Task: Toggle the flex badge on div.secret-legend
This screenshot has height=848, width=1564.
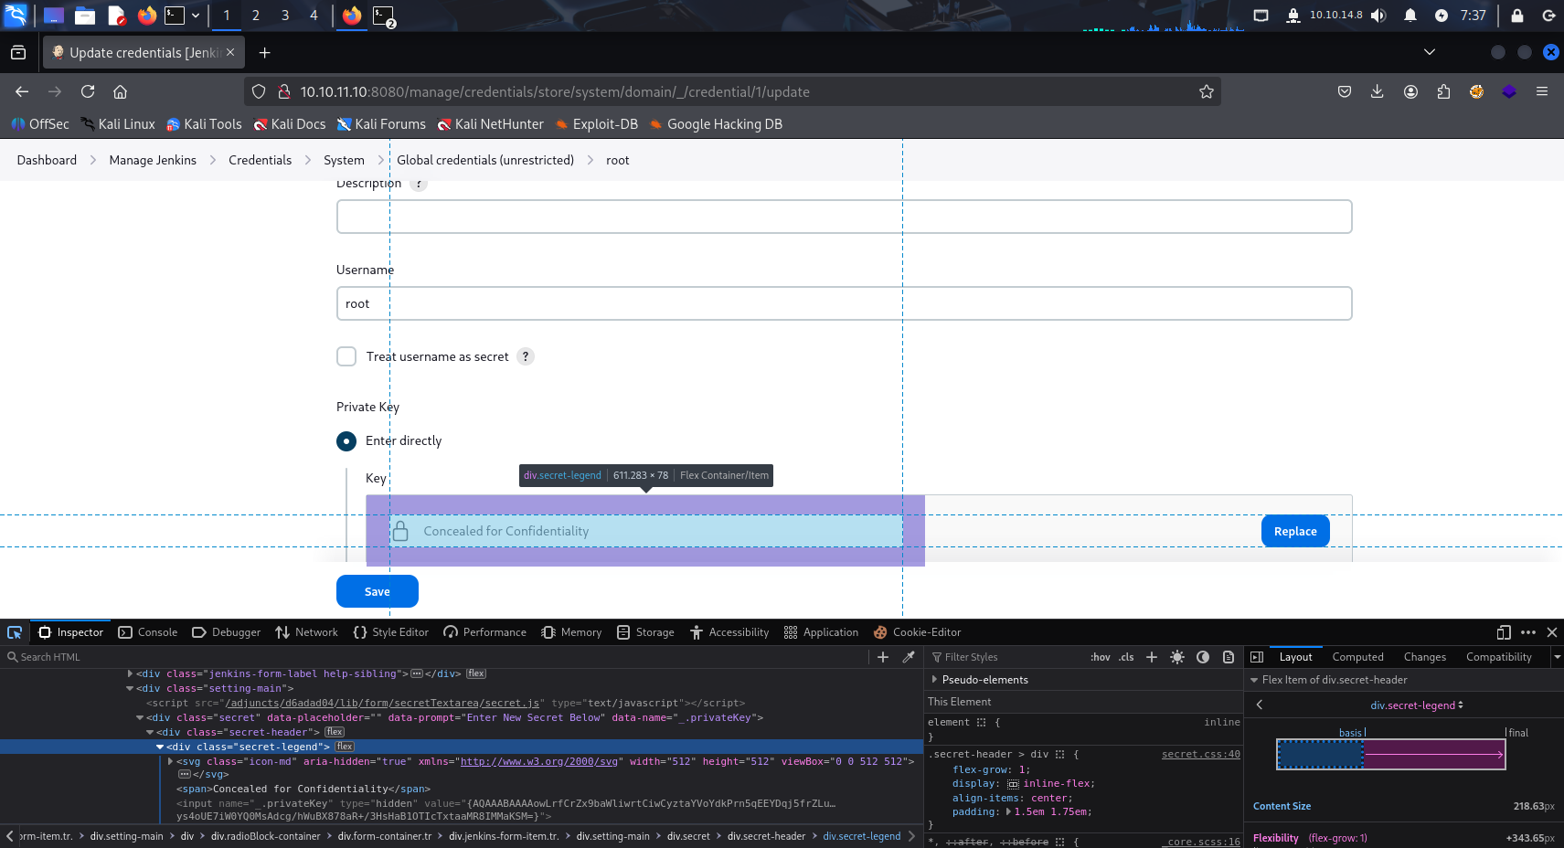Action: click(x=345, y=747)
